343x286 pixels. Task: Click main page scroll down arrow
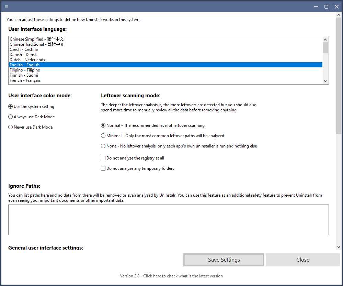(x=339, y=247)
